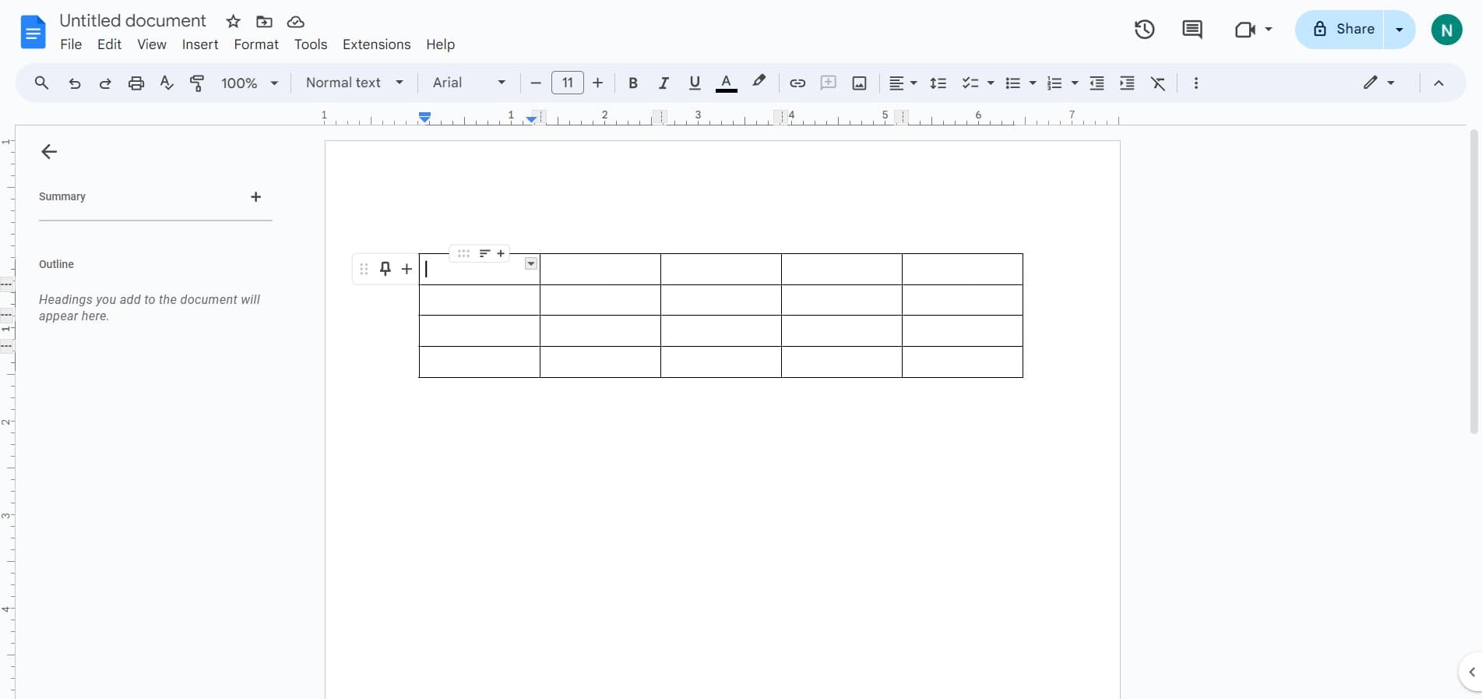Viewport: 1482px width, 699px height.
Task: Open the text color picker
Action: coord(726,83)
